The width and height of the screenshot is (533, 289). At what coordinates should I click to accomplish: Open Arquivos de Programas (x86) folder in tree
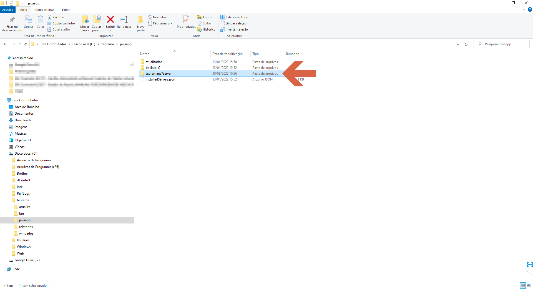[x=38, y=167]
